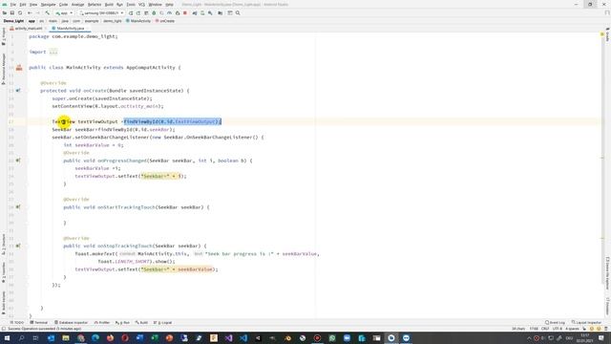Click the CRLF line separator indicator

pos(545,329)
